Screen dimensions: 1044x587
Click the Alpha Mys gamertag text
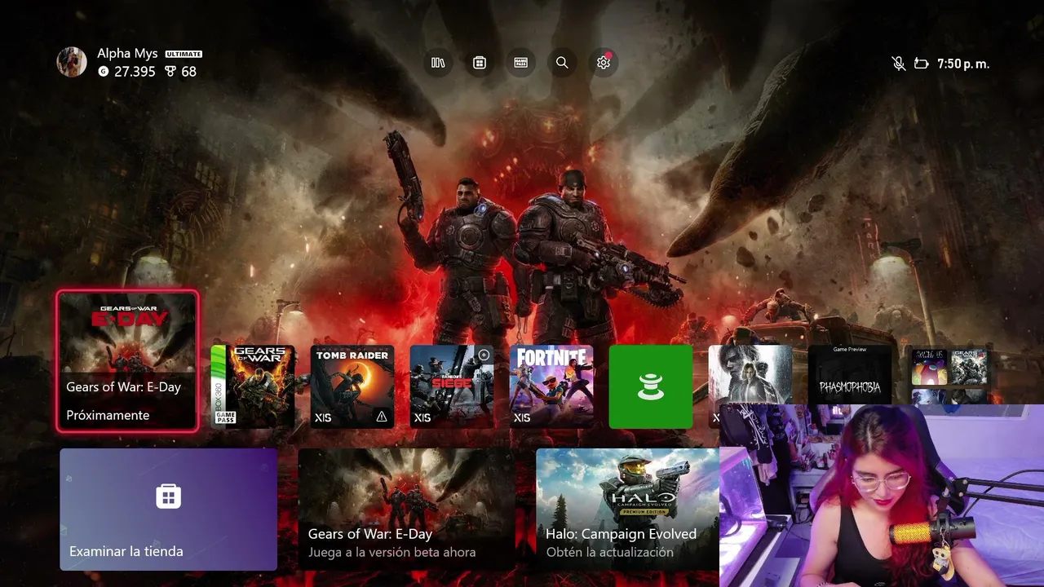pyautogui.click(x=127, y=54)
